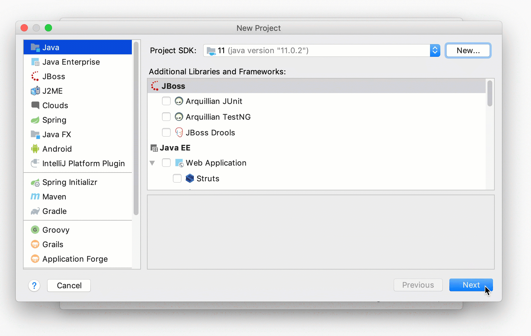The width and height of the screenshot is (531, 336).
Task: Choose the J2ME mobile project icon
Action: [x=35, y=91]
